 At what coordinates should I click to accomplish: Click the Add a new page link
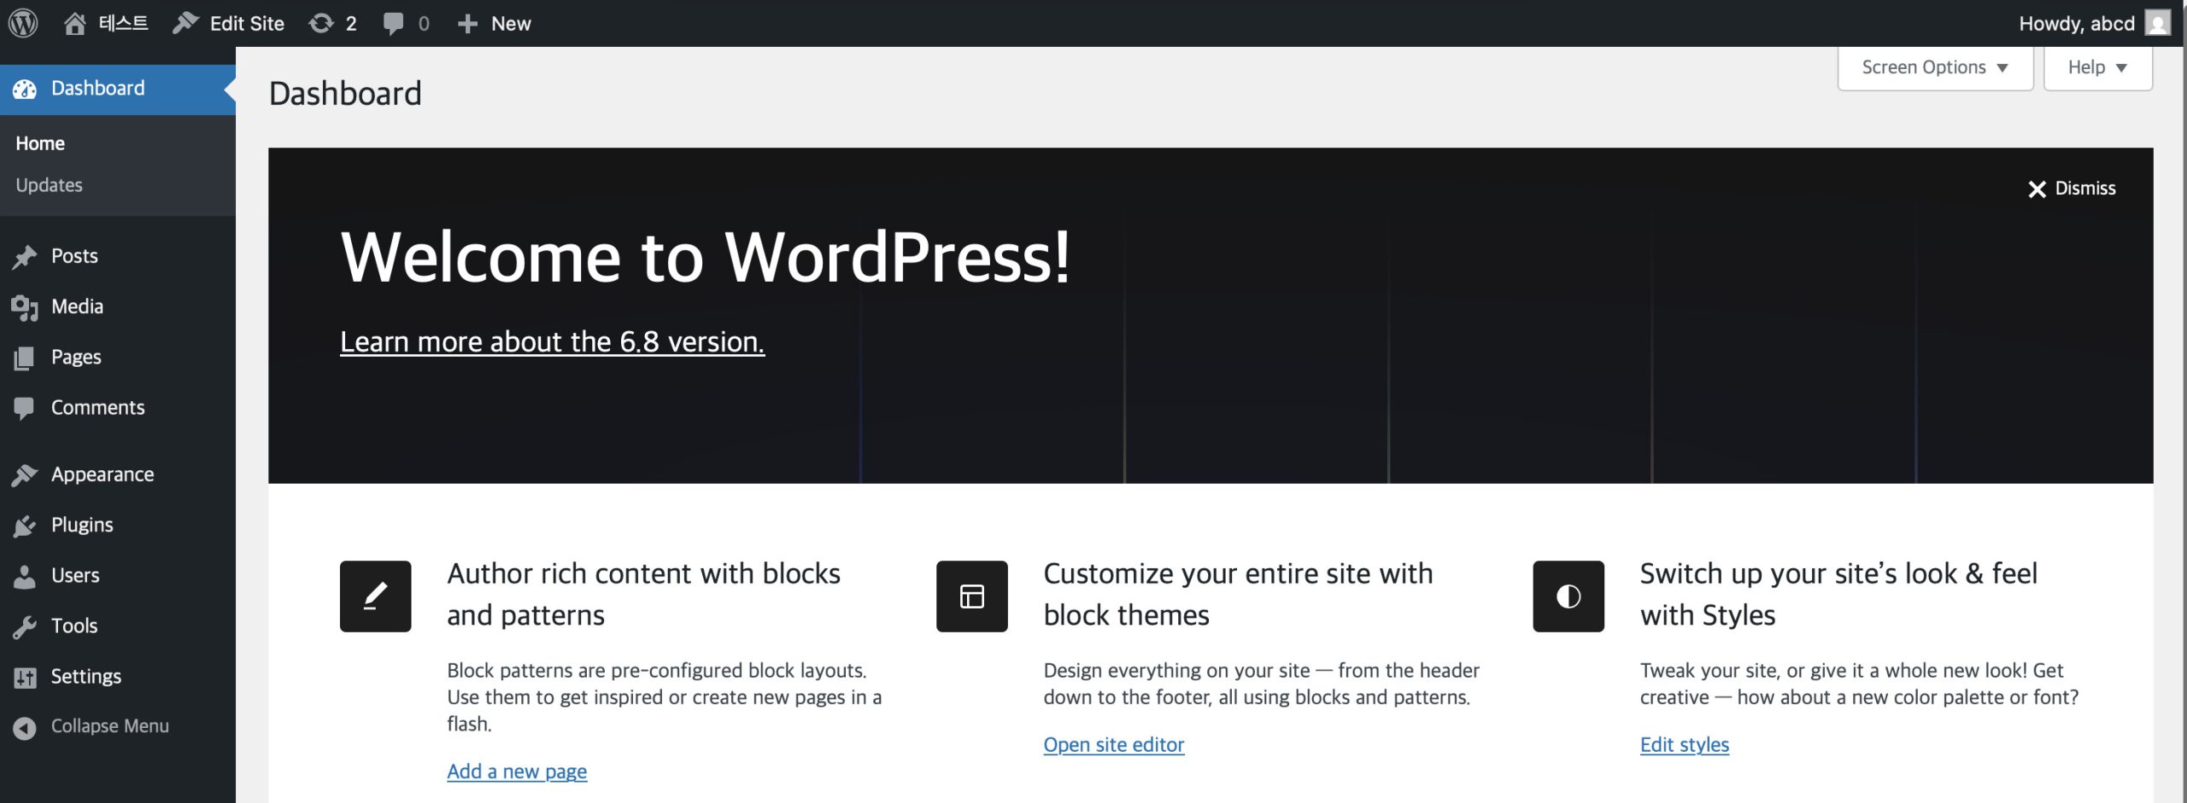coord(517,771)
